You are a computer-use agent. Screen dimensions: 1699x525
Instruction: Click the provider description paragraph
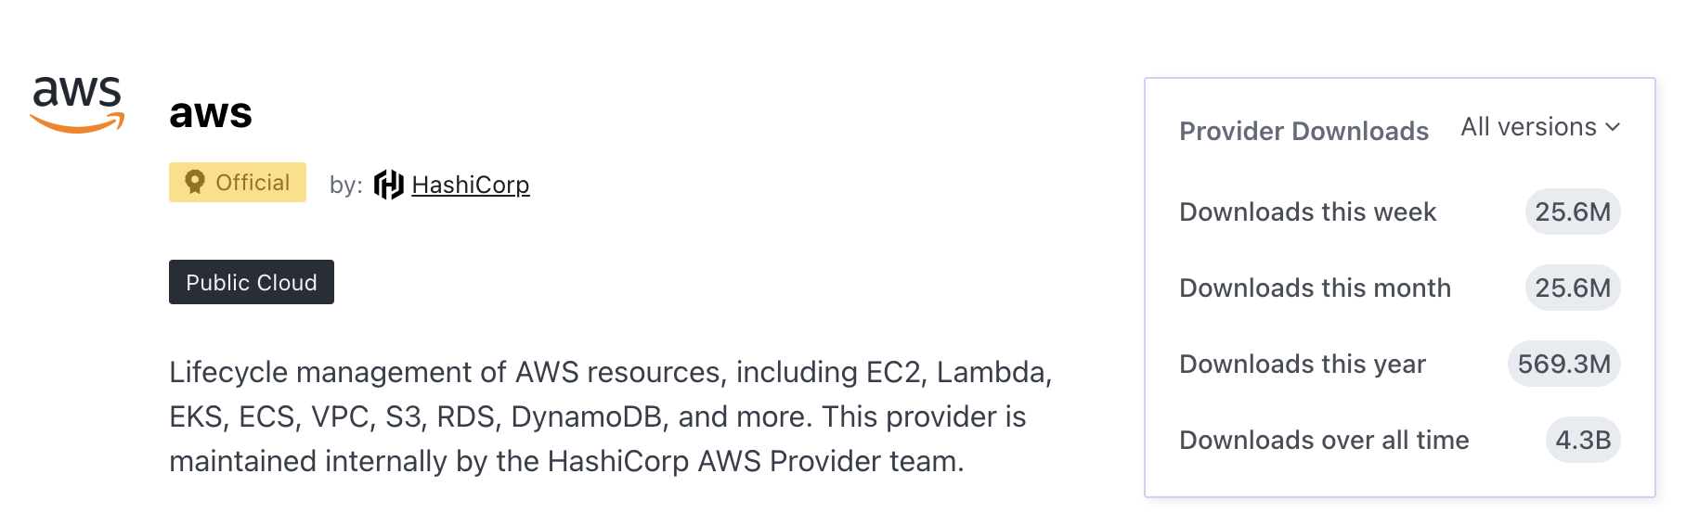click(611, 416)
